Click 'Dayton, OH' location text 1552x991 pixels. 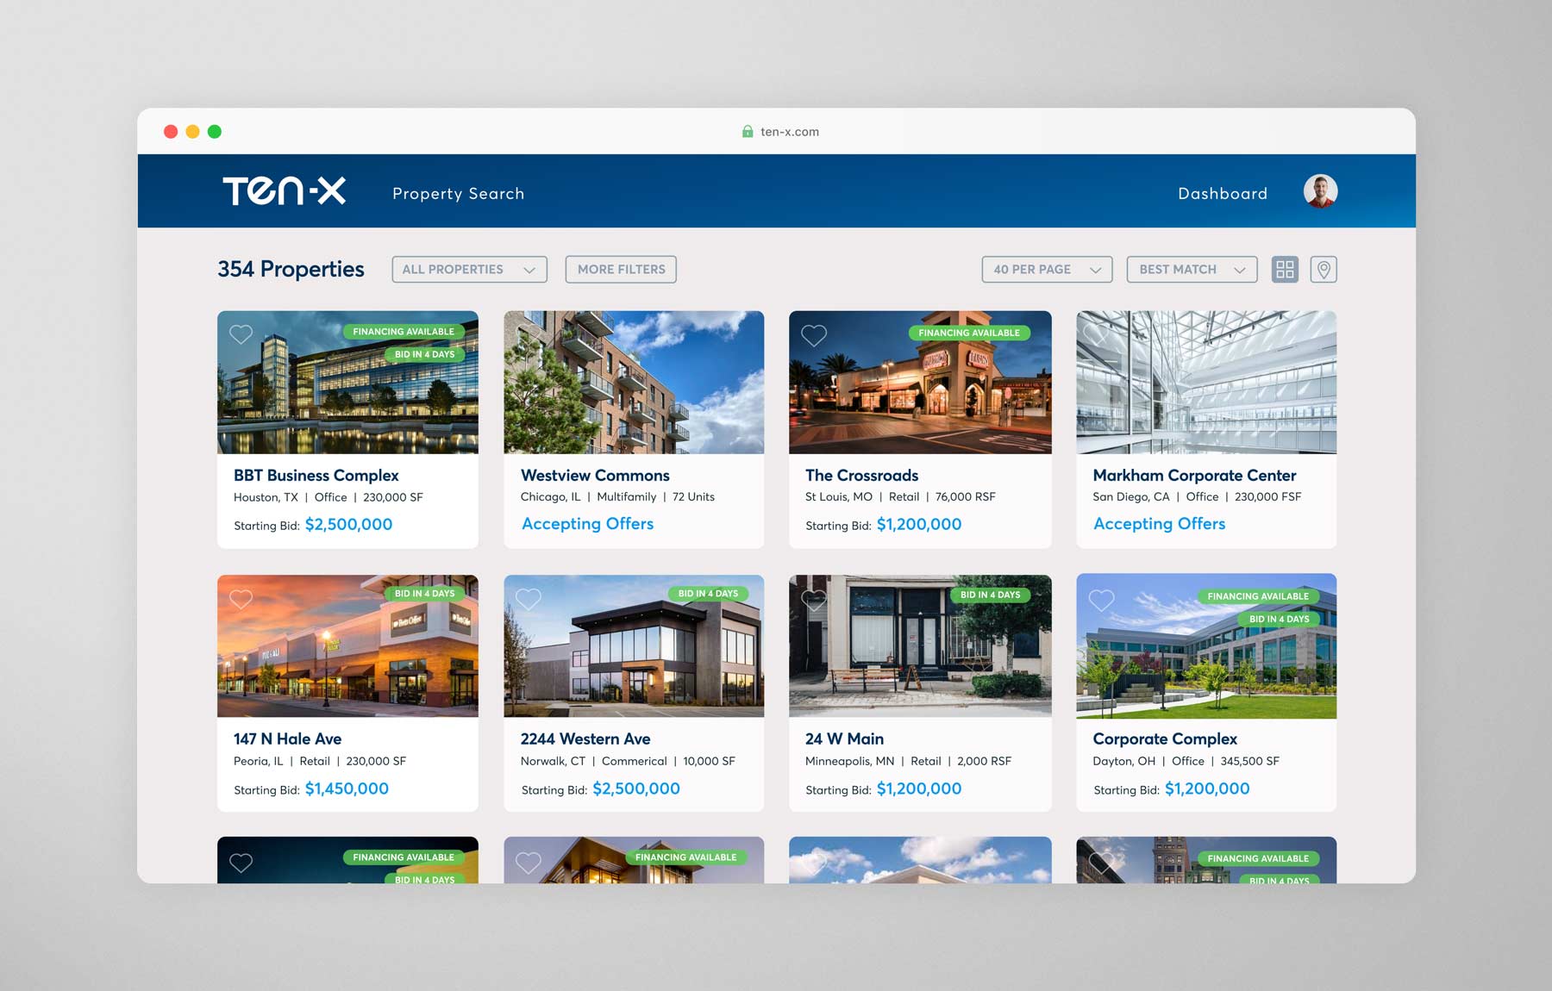pyautogui.click(x=1123, y=761)
